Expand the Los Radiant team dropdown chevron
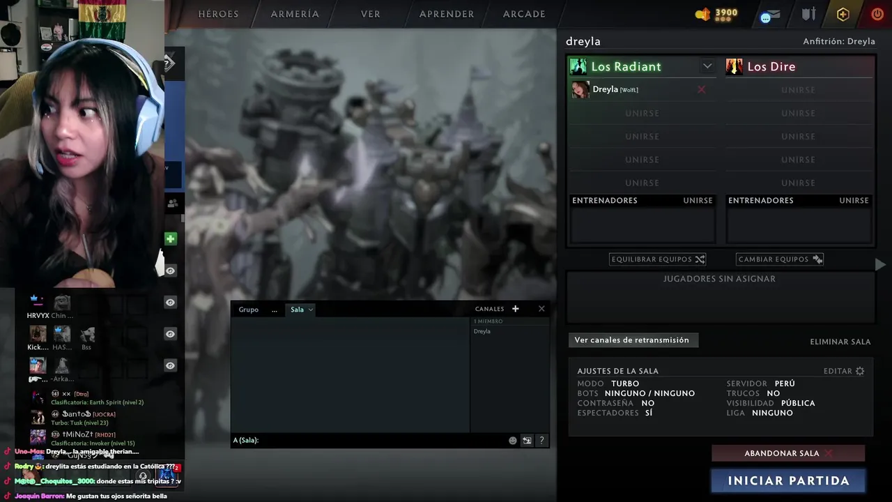Viewport: 892px width, 502px height. pos(707,66)
